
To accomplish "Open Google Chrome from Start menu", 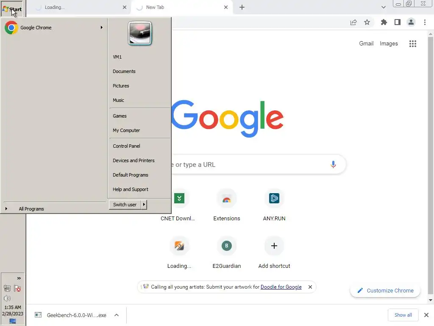I will 53,28.
